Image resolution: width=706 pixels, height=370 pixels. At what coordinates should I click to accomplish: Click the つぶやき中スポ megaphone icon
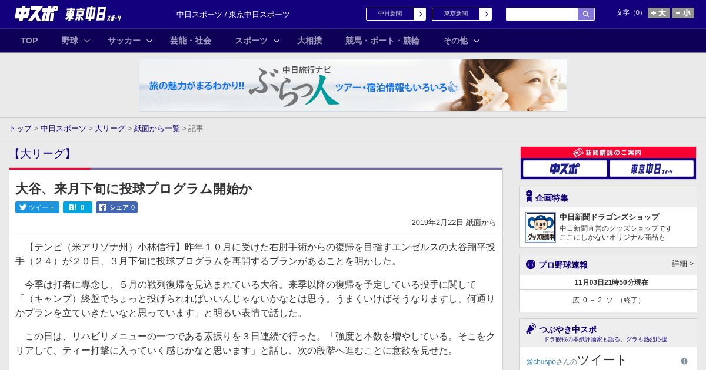(531, 328)
